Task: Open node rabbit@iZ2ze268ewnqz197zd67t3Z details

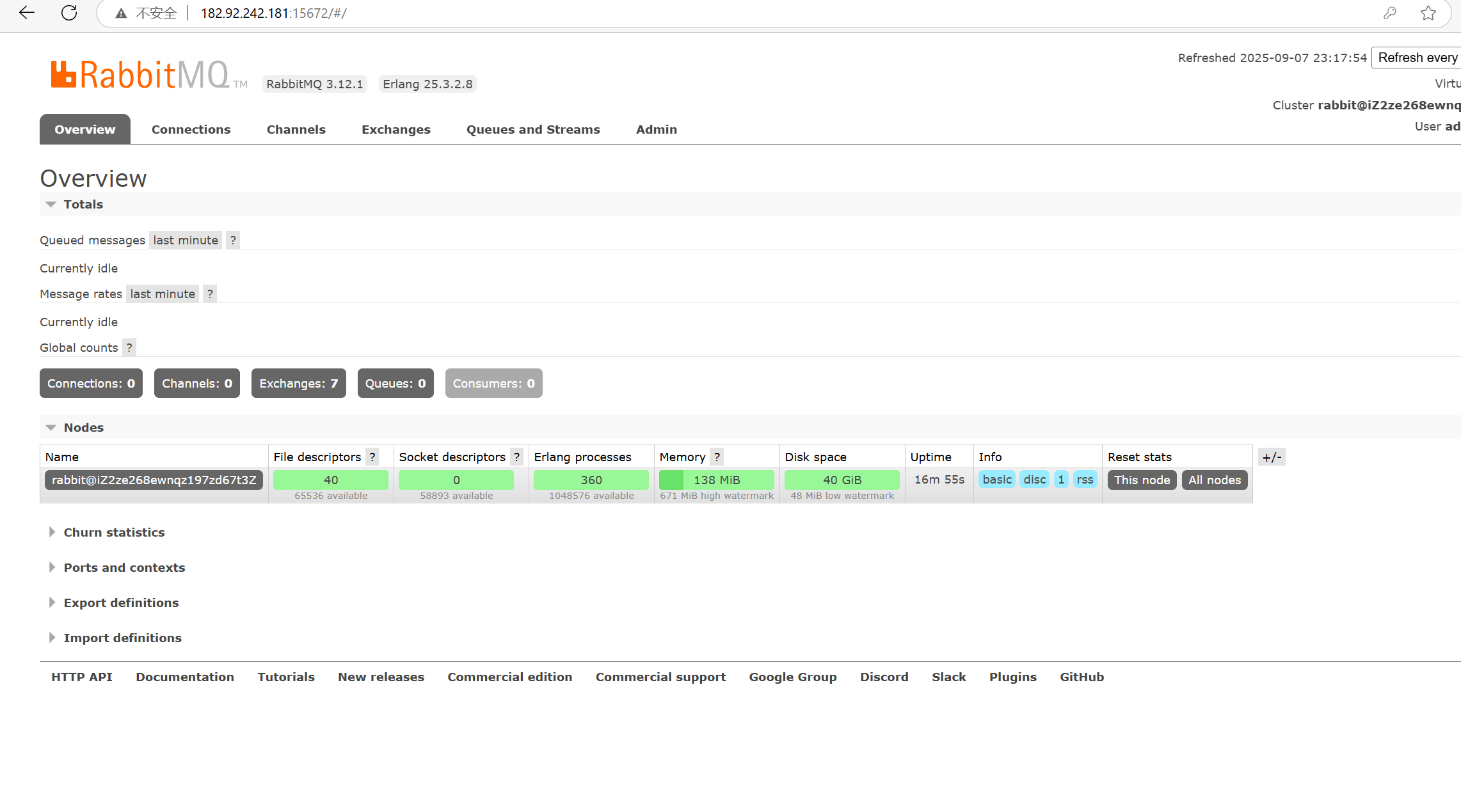Action: (154, 480)
